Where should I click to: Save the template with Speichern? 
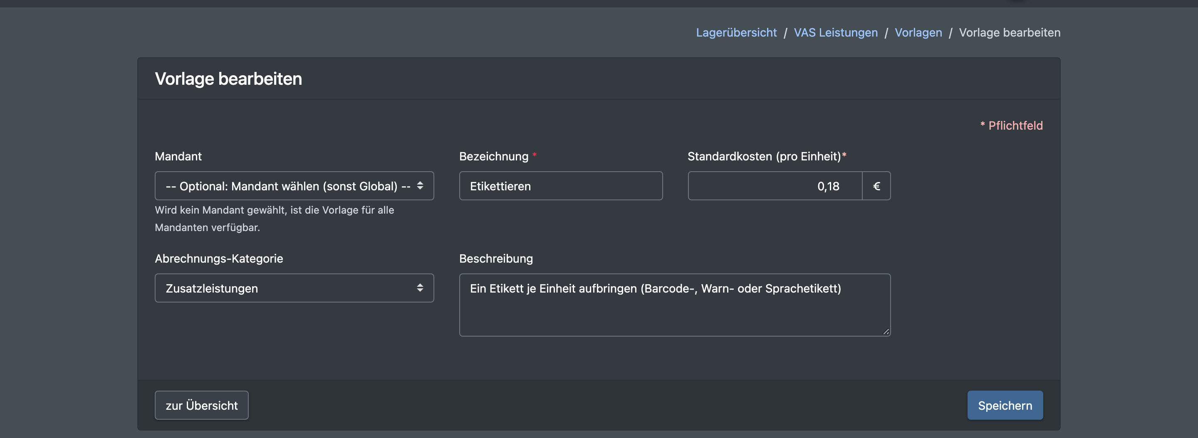click(1005, 405)
